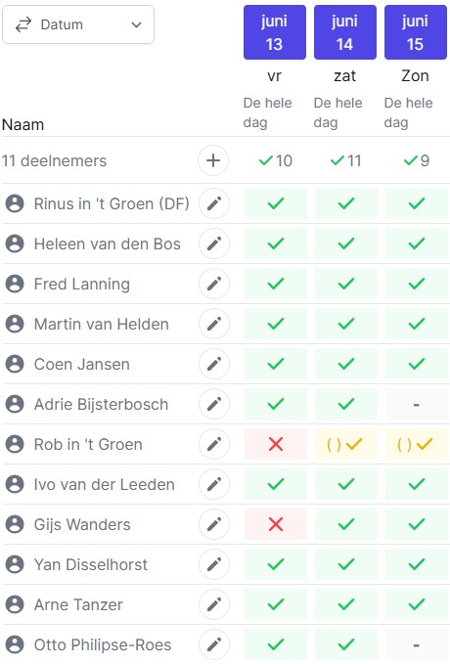
Task: Click the avatar icon of Coen Jansen
Action: [x=15, y=364]
